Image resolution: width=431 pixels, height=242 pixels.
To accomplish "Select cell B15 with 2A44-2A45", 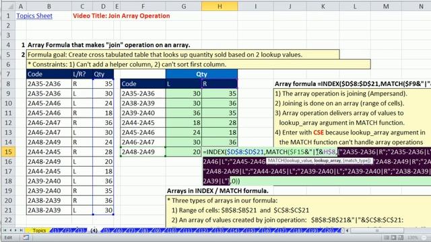I will click(x=49, y=152).
